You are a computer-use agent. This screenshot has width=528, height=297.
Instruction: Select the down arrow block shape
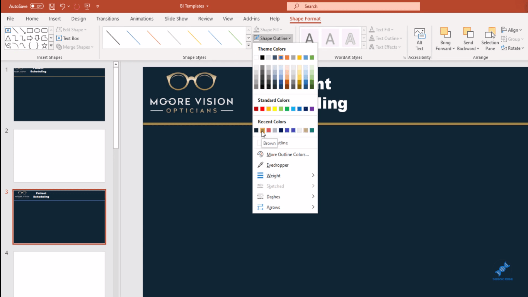click(x=37, y=38)
